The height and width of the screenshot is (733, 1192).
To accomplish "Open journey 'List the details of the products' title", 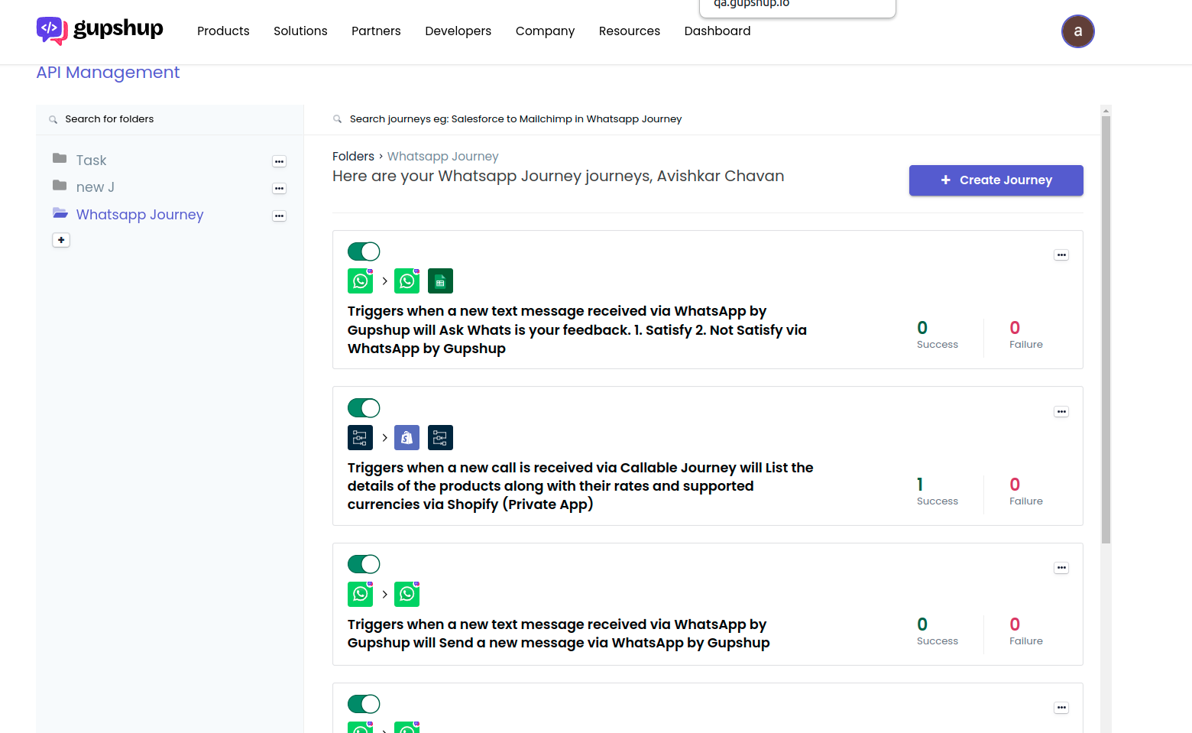I will [580, 486].
